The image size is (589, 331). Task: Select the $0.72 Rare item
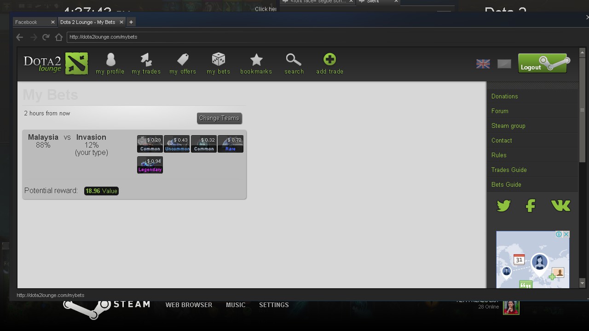(231, 144)
